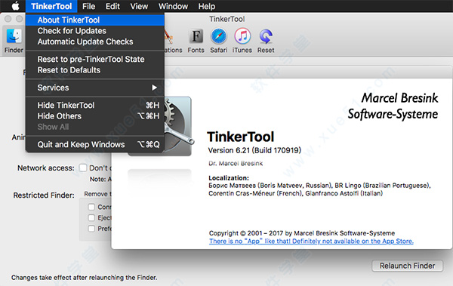Open the Edit menu

(112, 6)
